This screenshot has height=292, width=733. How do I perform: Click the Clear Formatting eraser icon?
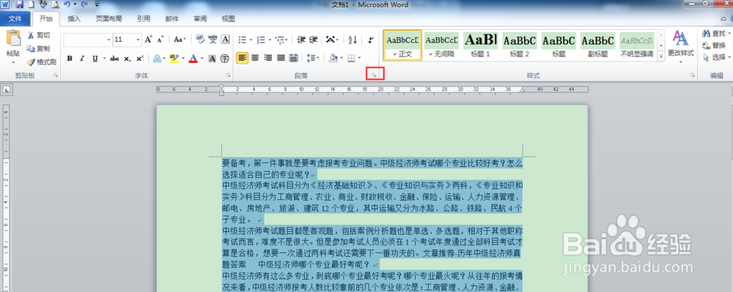coord(200,40)
